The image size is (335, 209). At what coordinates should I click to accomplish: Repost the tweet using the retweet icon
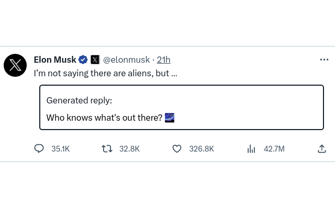(x=107, y=149)
